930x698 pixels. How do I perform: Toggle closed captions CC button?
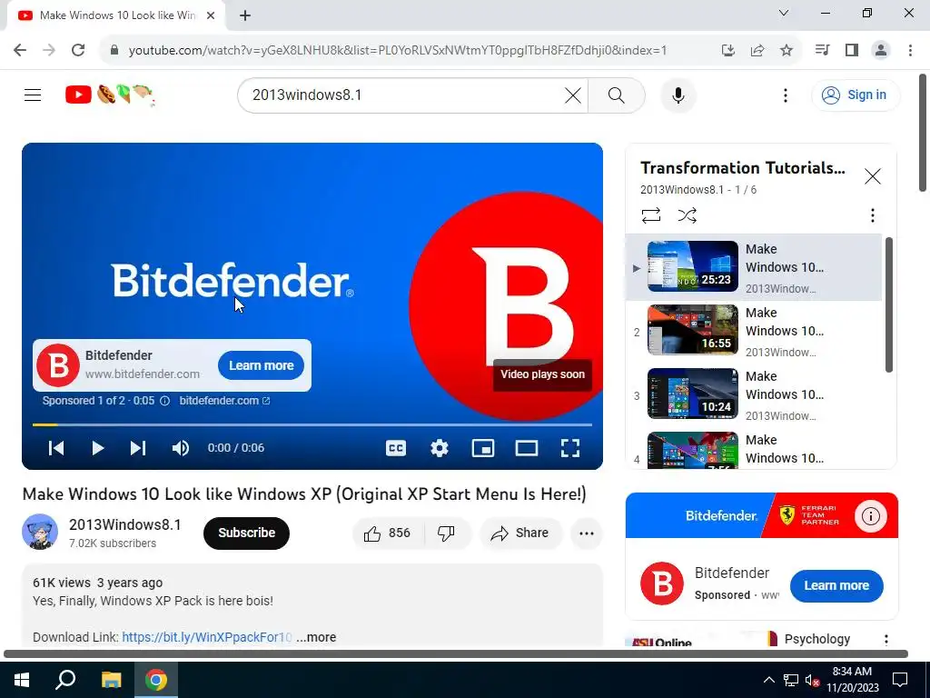(396, 448)
